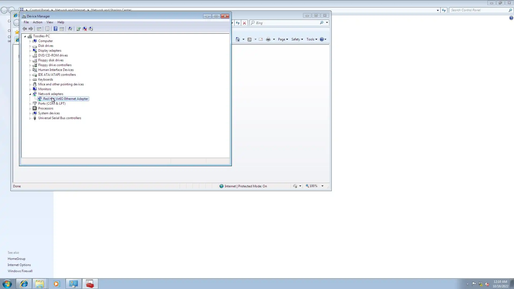The image size is (514, 289).
Task: Click Internet Explorer home icon
Action: (x=237, y=39)
